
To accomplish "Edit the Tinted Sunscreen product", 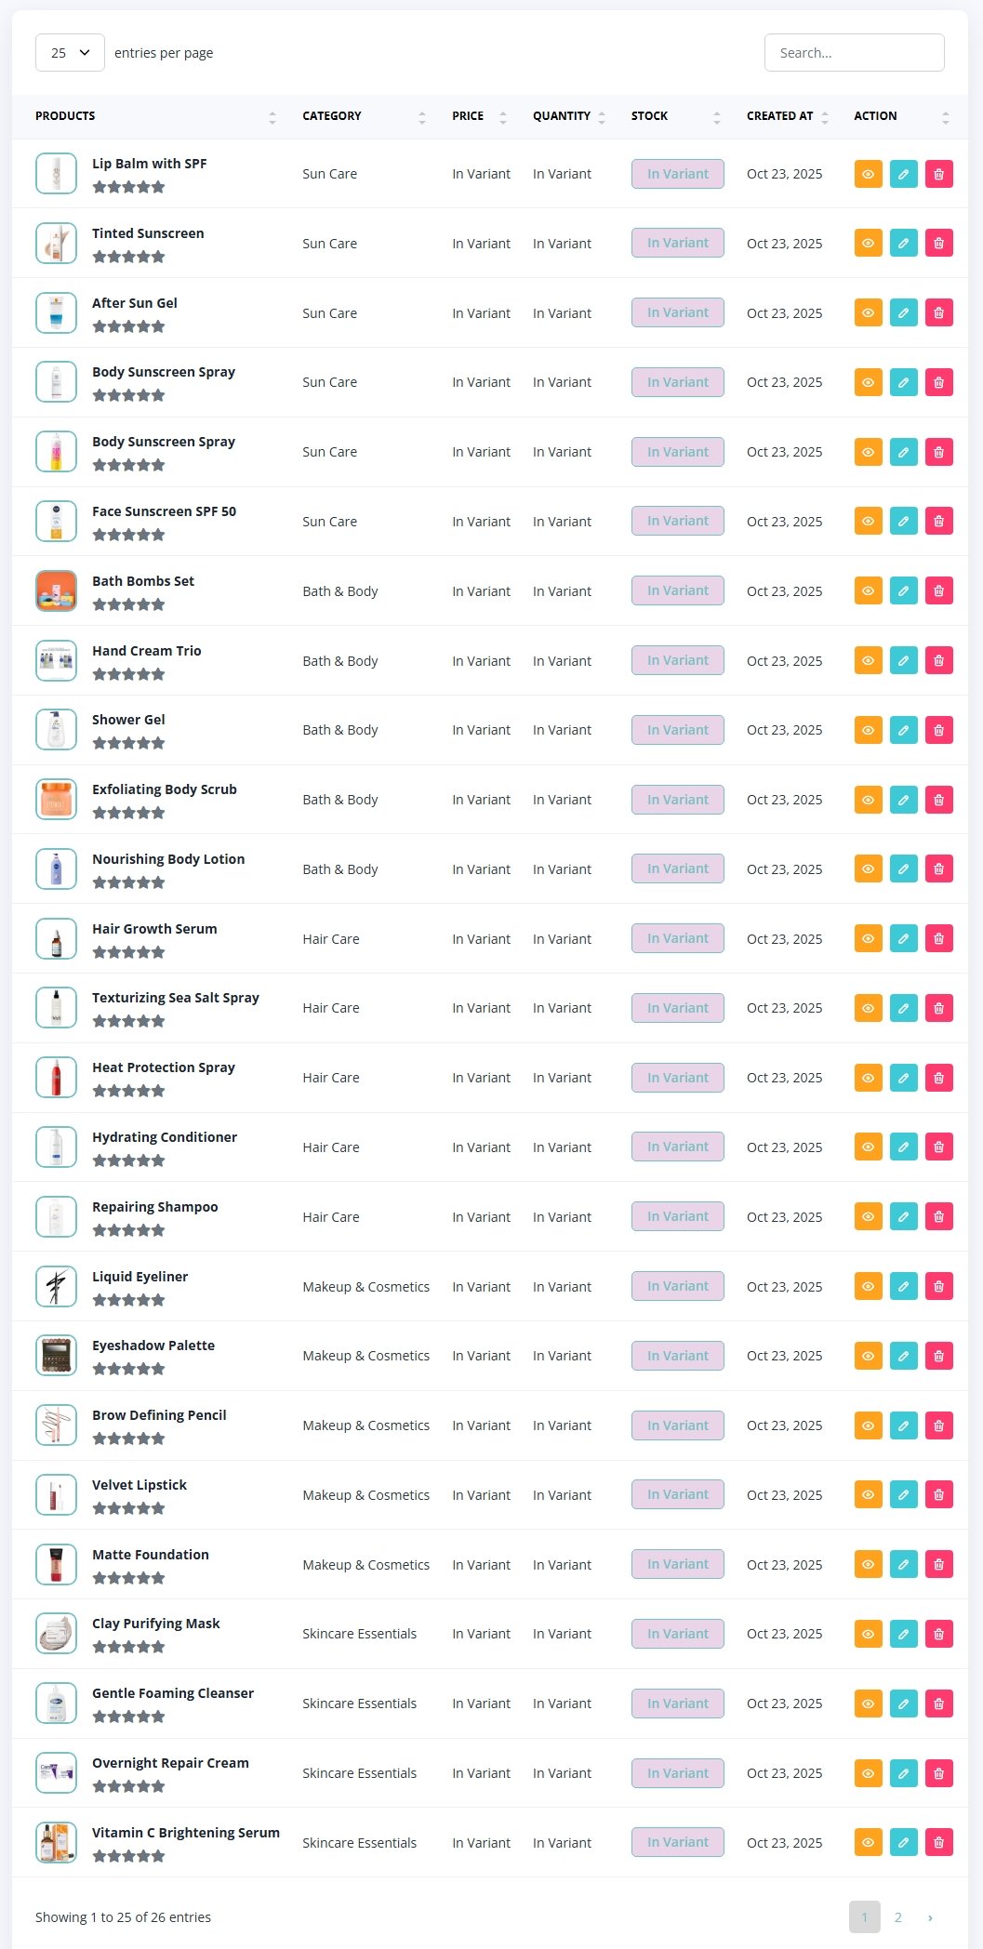I will click(903, 244).
